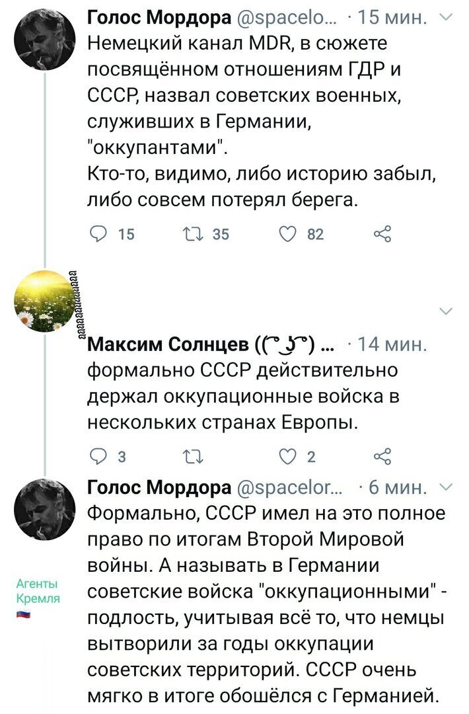Like Максим Солнцев's tweet with 2 likes

coord(288,456)
